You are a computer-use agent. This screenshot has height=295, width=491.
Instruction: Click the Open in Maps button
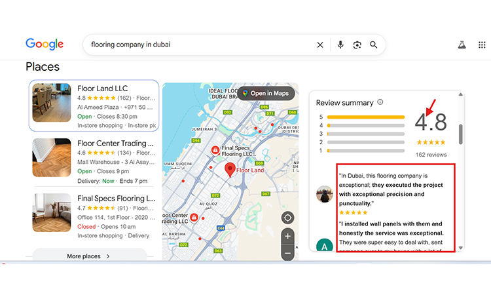click(x=266, y=93)
